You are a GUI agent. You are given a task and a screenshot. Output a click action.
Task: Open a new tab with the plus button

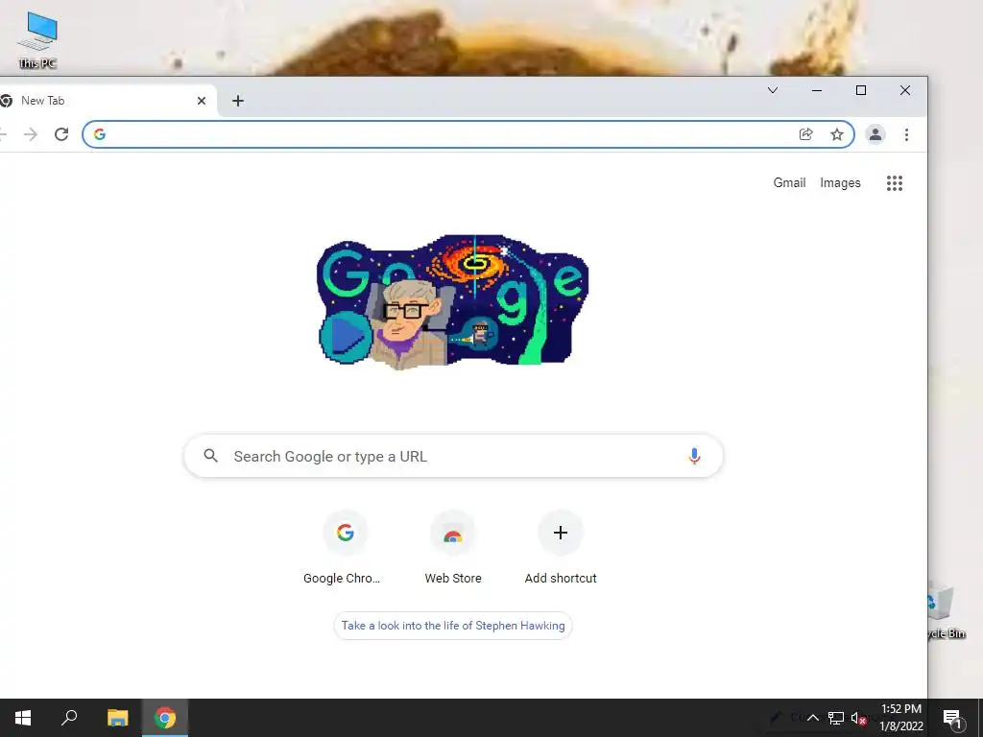tap(238, 101)
